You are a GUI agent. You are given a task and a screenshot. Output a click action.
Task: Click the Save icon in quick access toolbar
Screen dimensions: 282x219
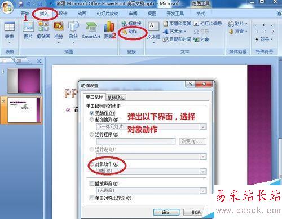click(21, 3)
